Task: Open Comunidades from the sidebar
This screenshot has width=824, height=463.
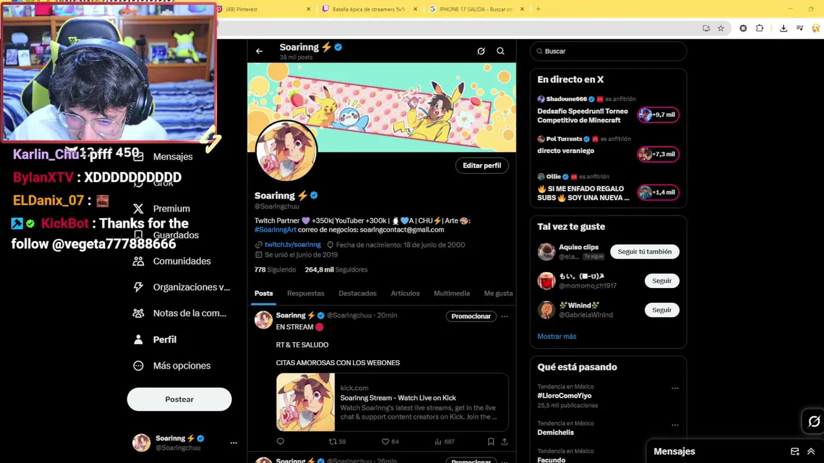Action: pyautogui.click(x=173, y=261)
